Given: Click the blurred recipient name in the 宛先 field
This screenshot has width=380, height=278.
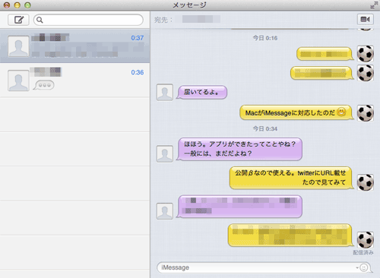Looking at the screenshot, I should click(201, 19).
